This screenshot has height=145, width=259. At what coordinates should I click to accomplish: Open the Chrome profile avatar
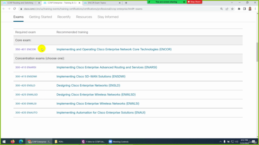[x=250, y=9]
